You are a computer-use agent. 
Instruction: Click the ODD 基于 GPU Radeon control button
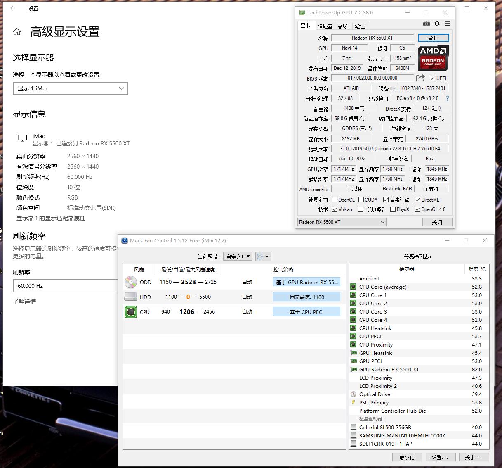coord(306,282)
